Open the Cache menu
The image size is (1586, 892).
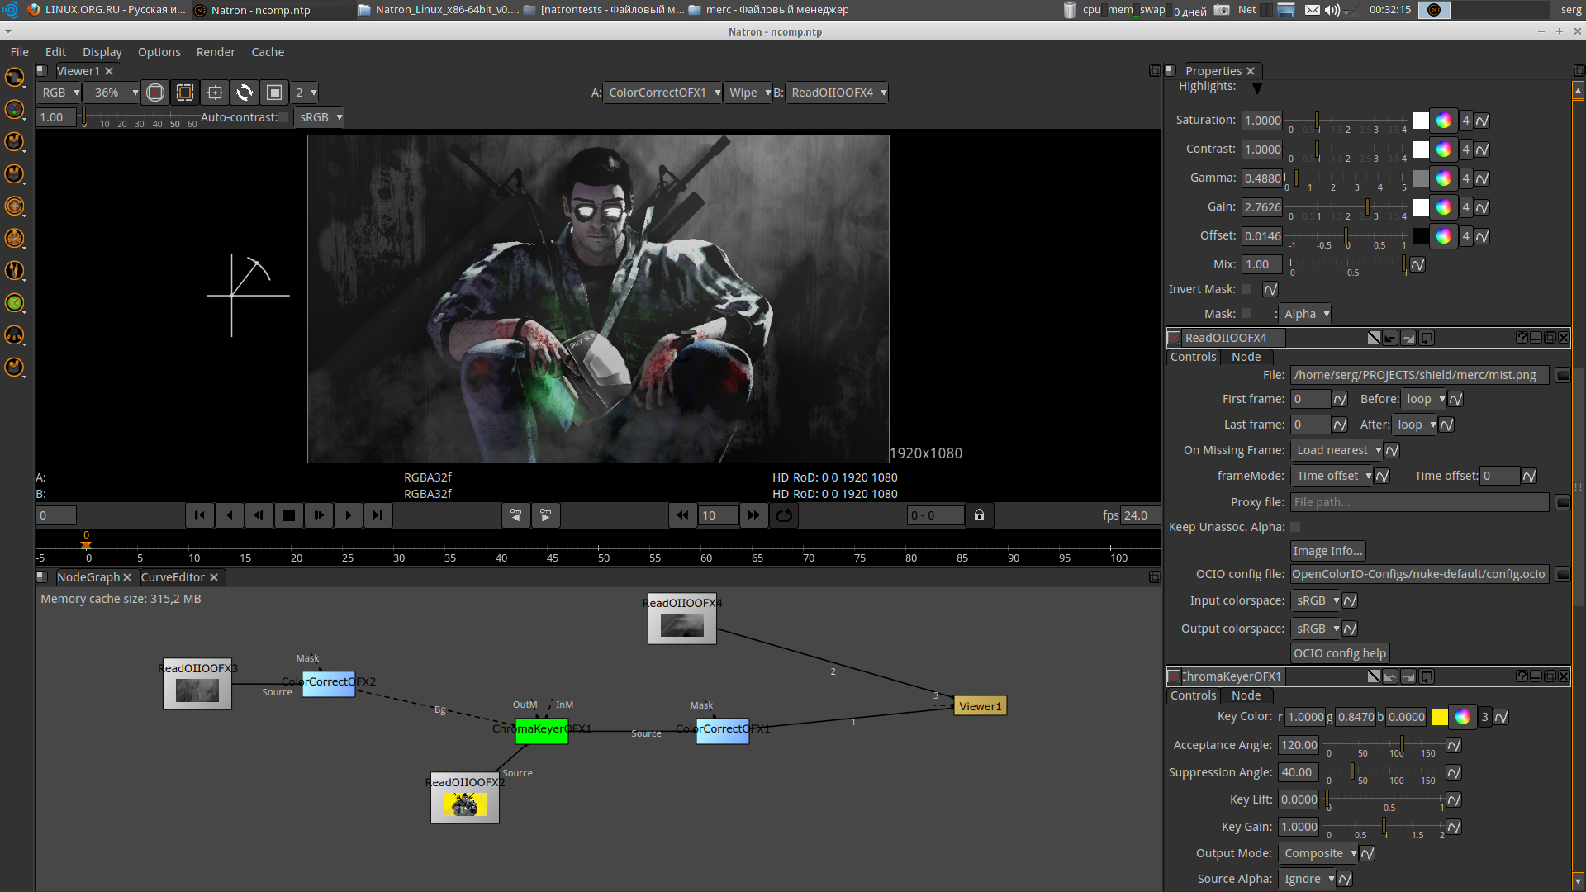[x=268, y=52]
